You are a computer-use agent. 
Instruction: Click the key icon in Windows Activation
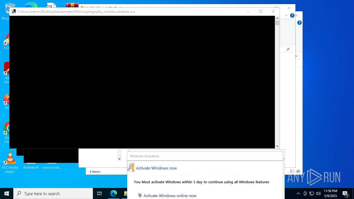click(131, 167)
